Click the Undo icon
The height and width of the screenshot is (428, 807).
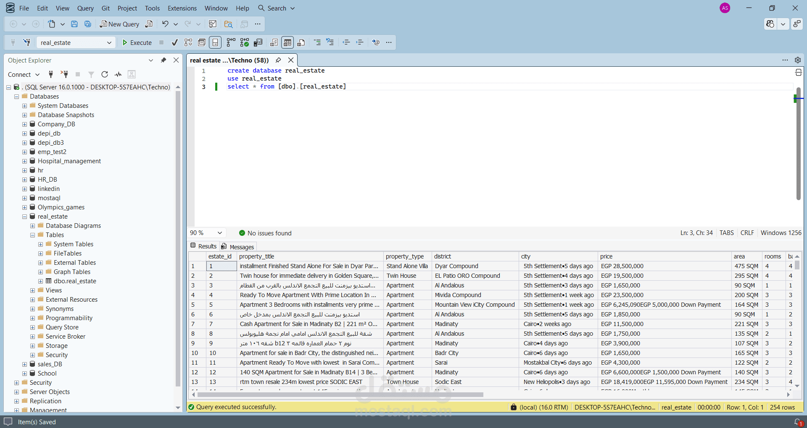tap(165, 24)
